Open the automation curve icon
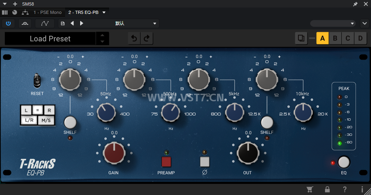The height and width of the screenshot is (195, 371). tap(45, 23)
